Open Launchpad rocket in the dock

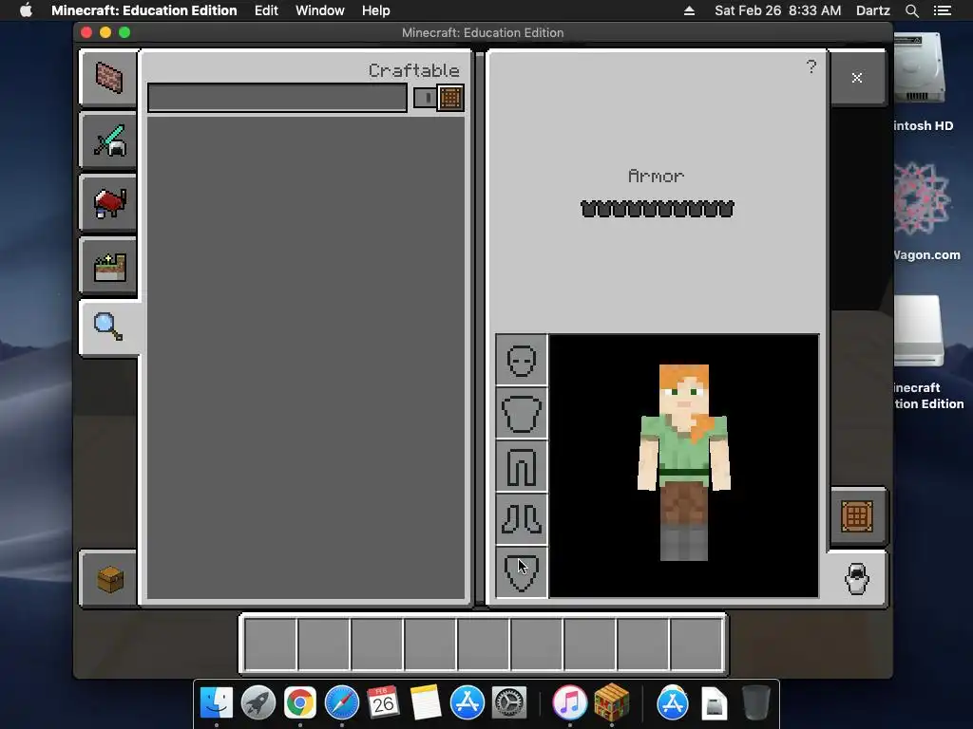click(x=258, y=703)
